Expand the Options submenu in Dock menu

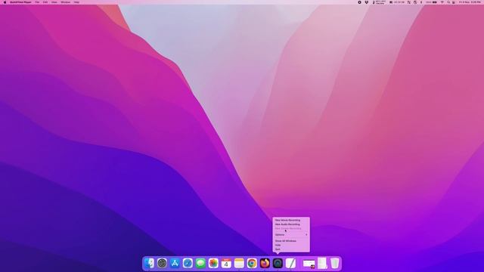pyautogui.click(x=291, y=235)
